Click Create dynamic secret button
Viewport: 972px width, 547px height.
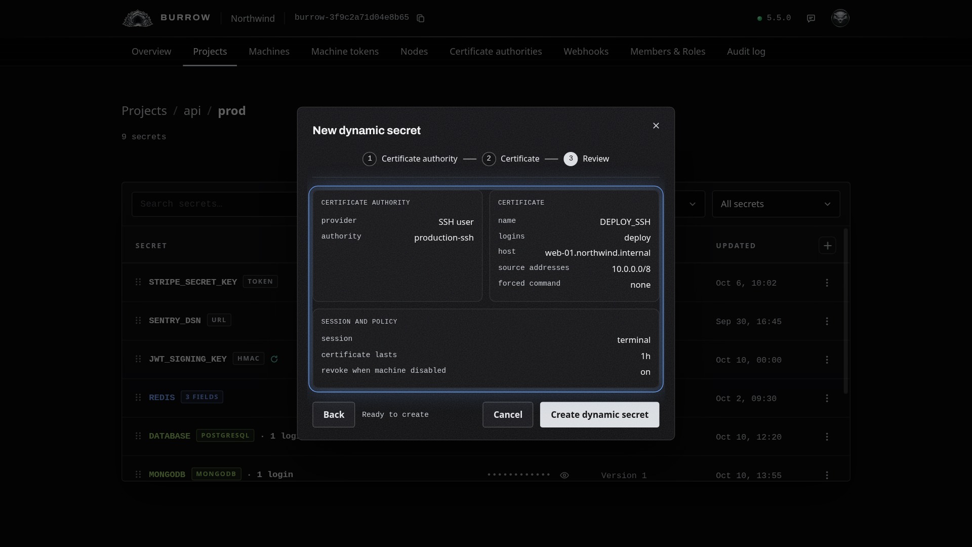(599, 415)
